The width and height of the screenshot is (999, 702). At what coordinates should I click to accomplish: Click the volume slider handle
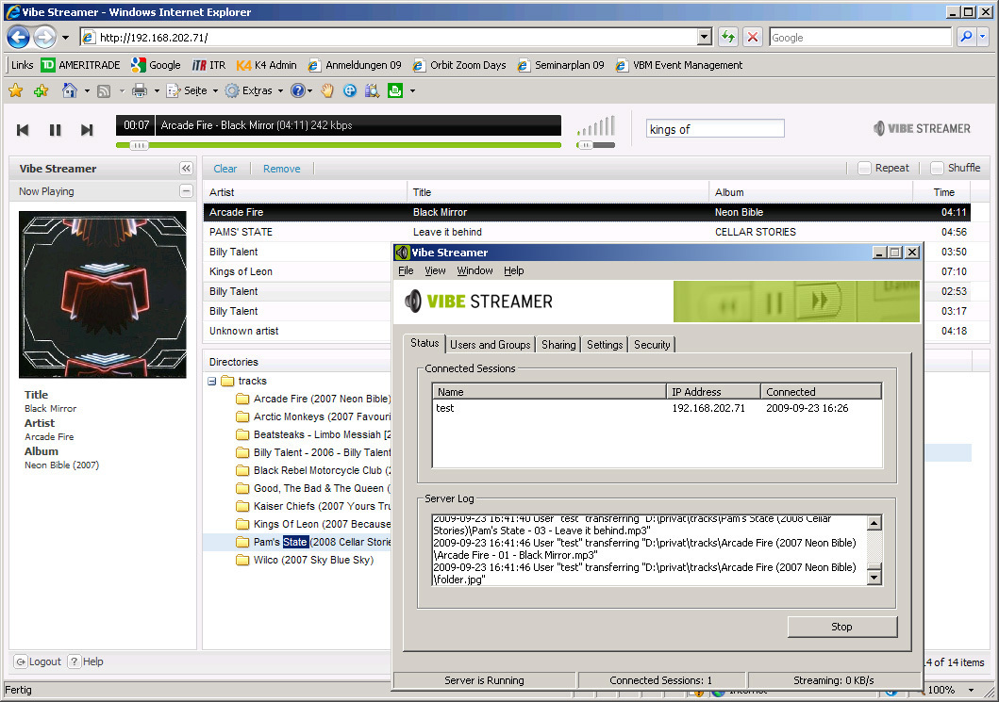585,146
